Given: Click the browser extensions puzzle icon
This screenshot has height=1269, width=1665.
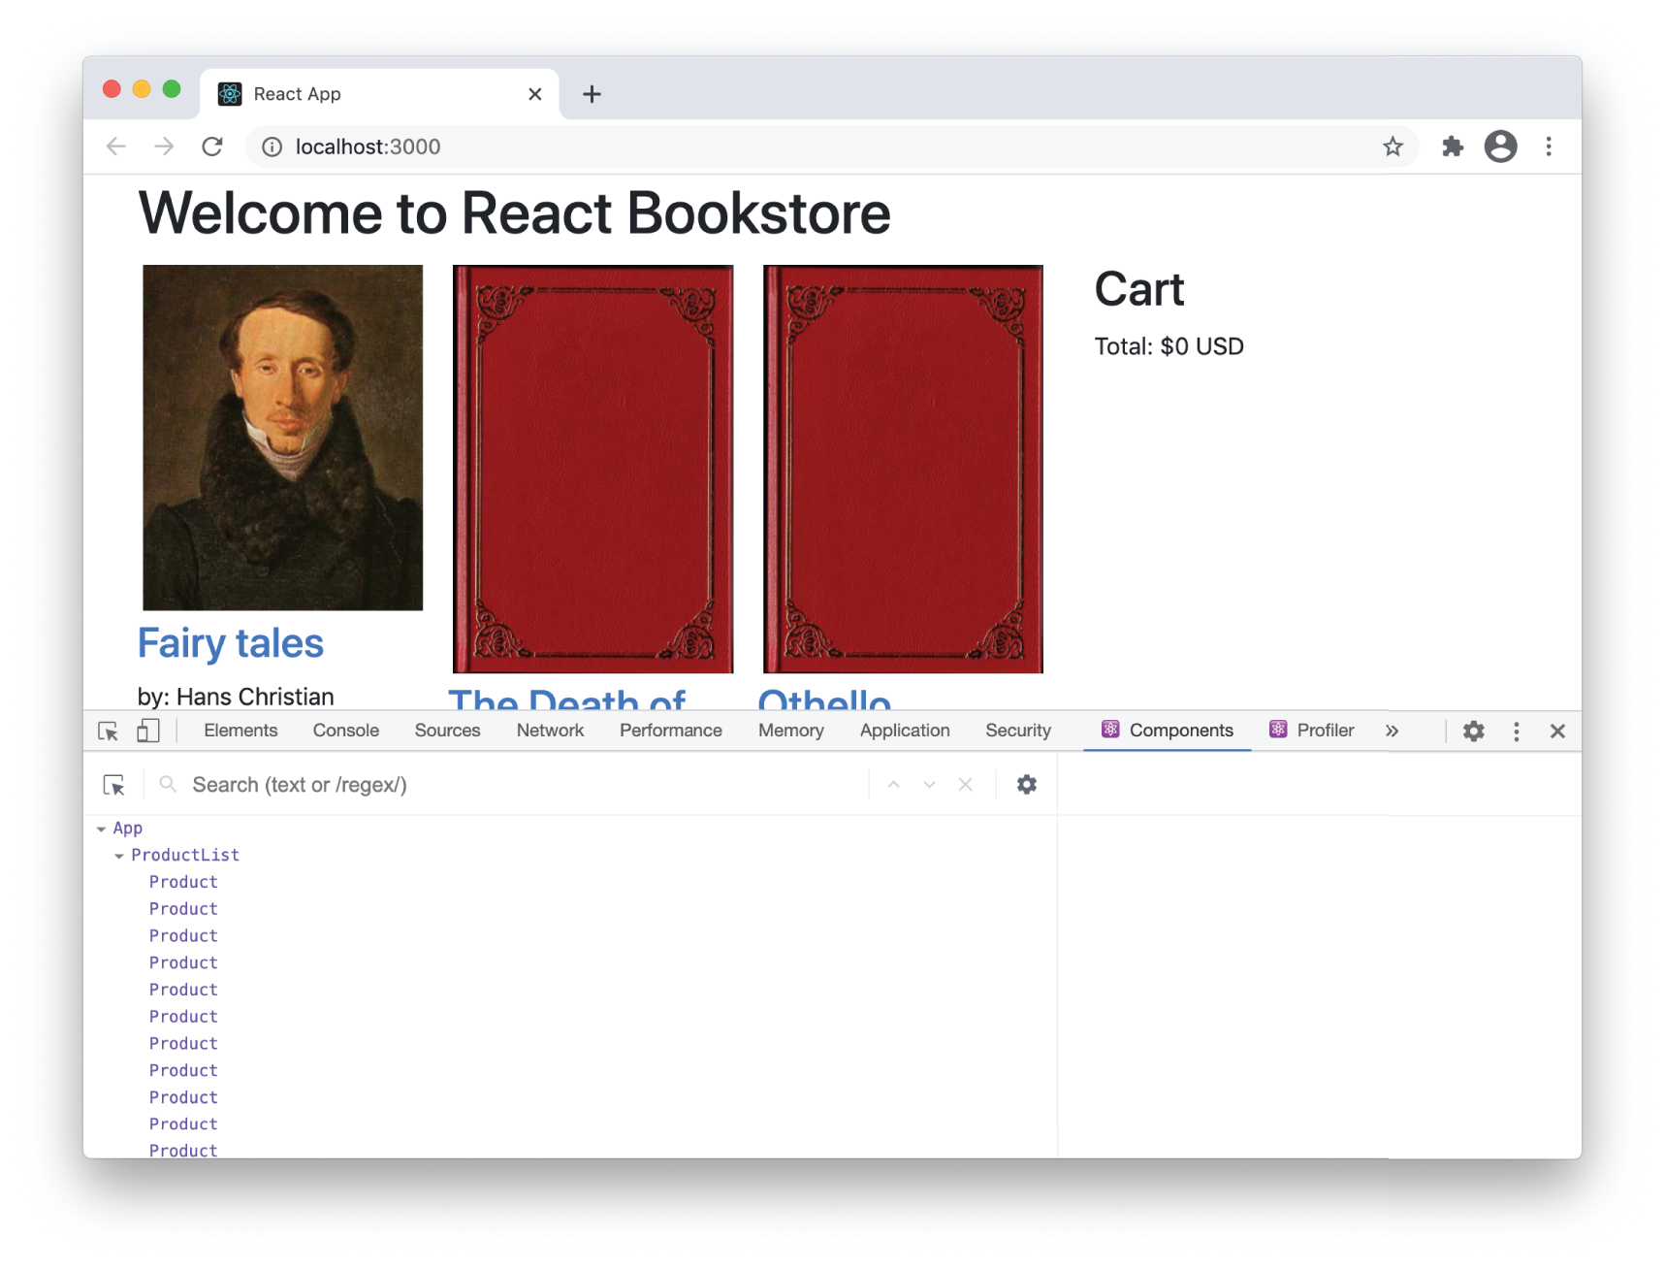Looking at the screenshot, I should (1452, 146).
